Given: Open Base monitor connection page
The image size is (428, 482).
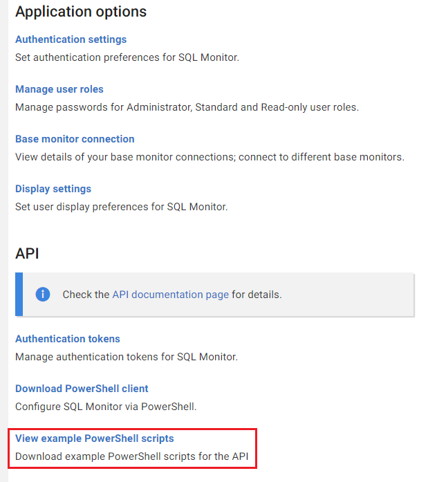Looking at the screenshot, I should click(x=75, y=139).
